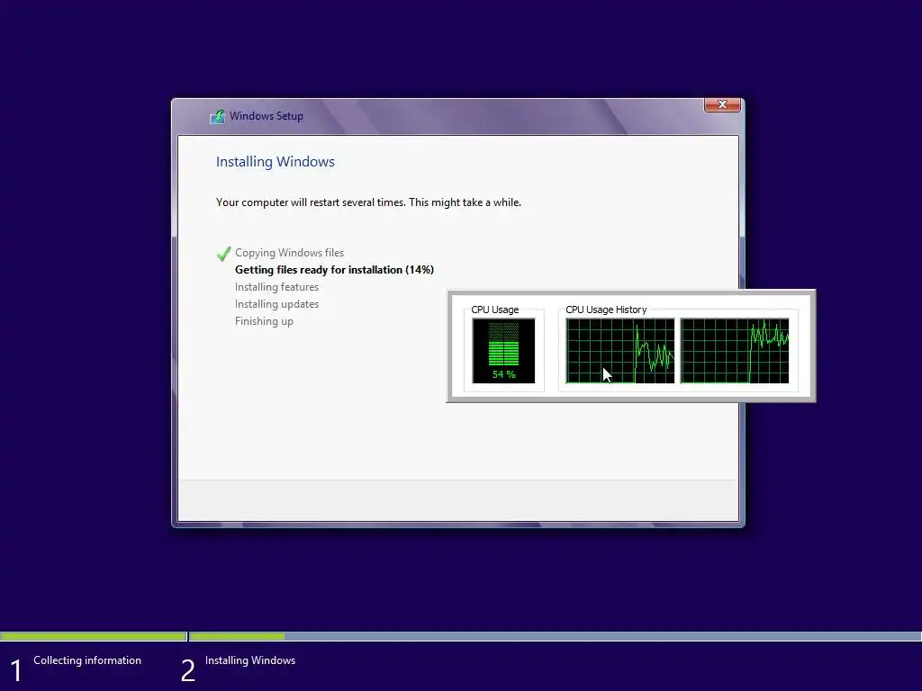
Task: Click the stage number 2
Action: pos(188,670)
